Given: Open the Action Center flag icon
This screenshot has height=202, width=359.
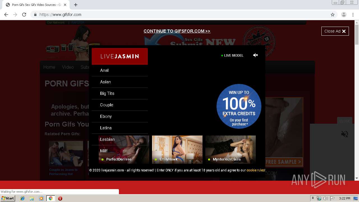Looking at the screenshot, I should [x=332, y=198].
